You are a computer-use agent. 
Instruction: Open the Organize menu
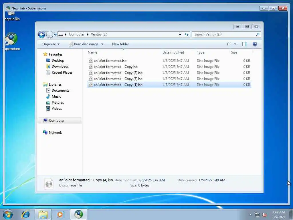tap(51, 44)
